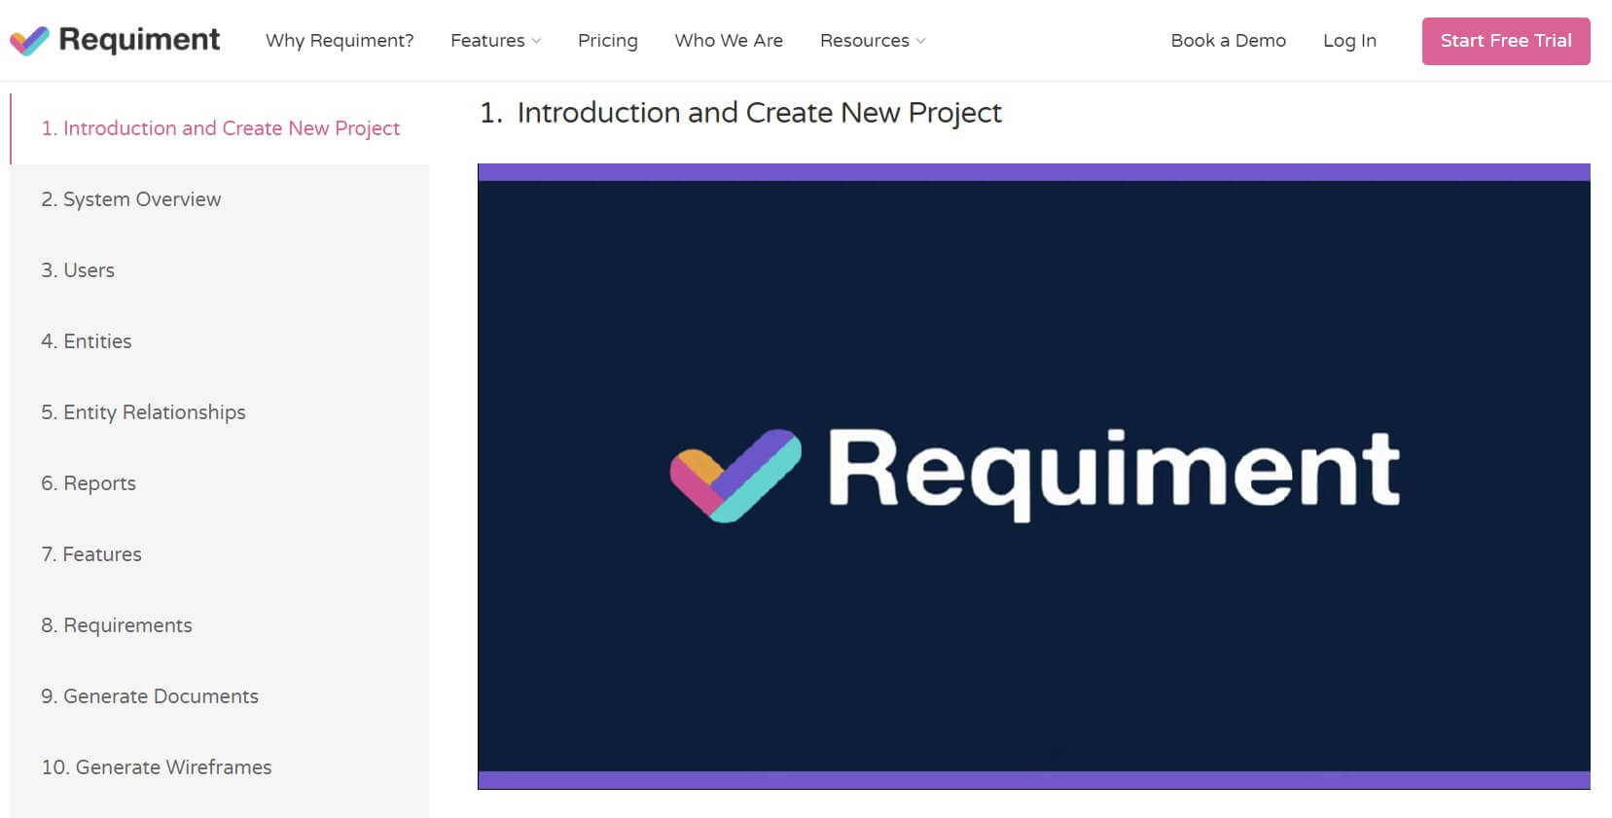Screen dimensions: 1612x818
Task: Click the page heading Introduction and Create New Project
Action: (x=740, y=113)
